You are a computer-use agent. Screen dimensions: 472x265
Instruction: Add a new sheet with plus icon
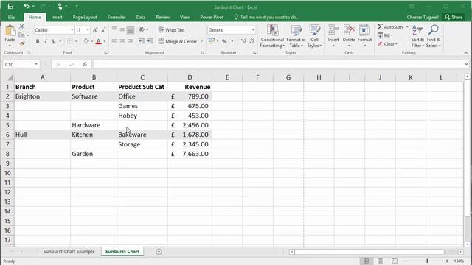159,252
